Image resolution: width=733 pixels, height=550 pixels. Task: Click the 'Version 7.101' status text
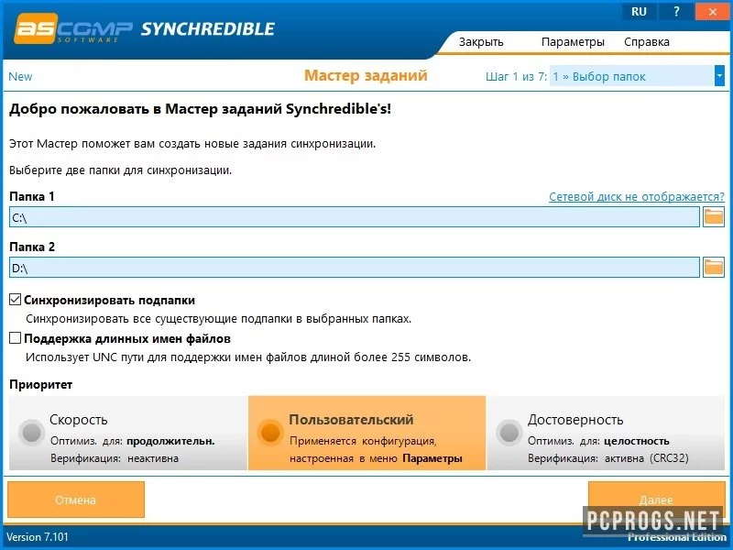(x=38, y=537)
